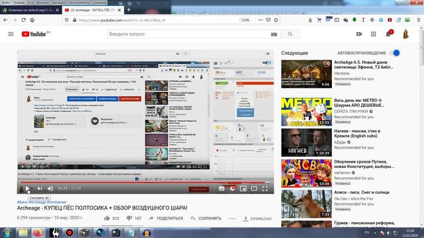Open the headphones app on the taskbar
The height and width of the screenshot is (238, 424).
coord(147,233)
